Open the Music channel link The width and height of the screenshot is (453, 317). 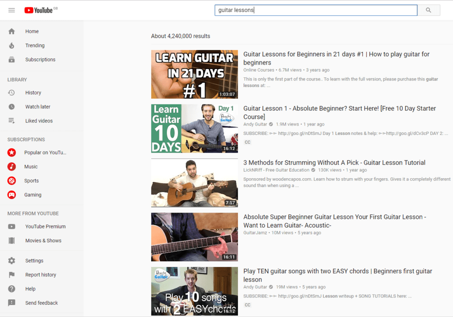[31, 167]
